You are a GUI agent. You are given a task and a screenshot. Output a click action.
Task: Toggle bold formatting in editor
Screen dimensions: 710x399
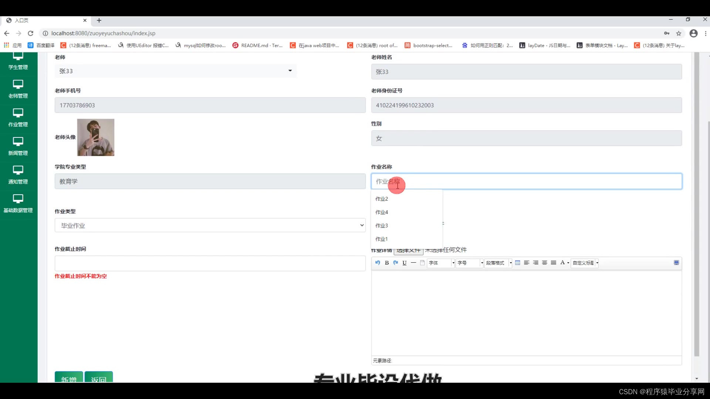[x=387, y=263]
